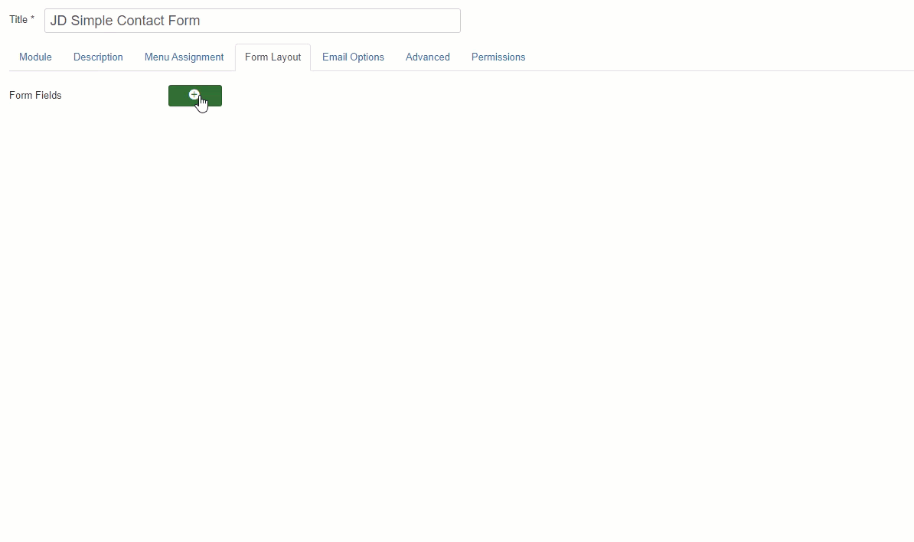Select the JD Simple Contact Form title text
This screenshot has height=542, width=914.
pyautogui.click(x=126, y=21)
